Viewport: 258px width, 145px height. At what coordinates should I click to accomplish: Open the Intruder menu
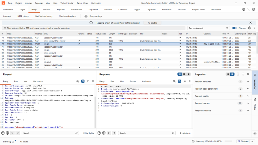click(x=28, y=3)
